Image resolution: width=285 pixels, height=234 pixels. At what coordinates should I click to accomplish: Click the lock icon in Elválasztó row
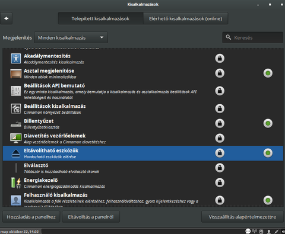tap(220, 168)
